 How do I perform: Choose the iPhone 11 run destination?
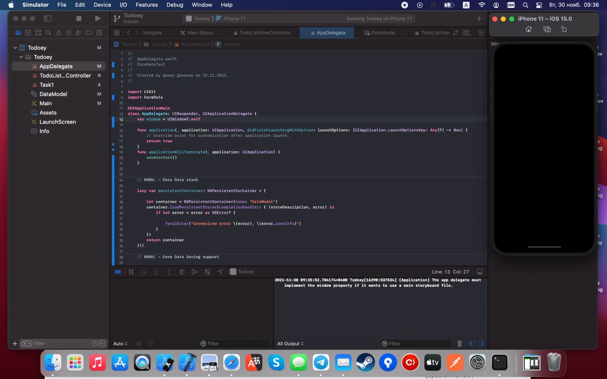tap(231, 18)
